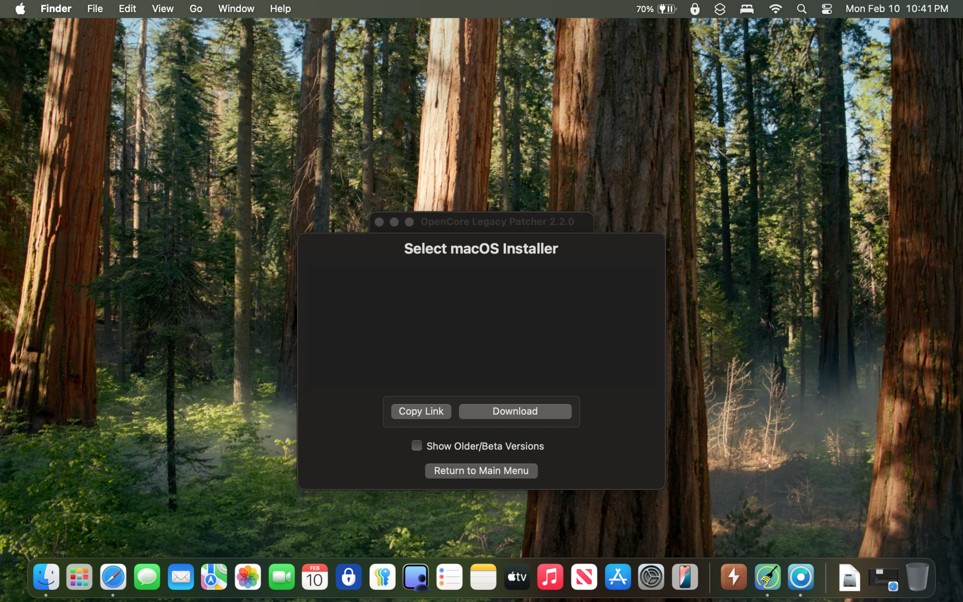This screenshot has height=602, width=963.
Task: Return to Main Menu
Action: [481, 471]
